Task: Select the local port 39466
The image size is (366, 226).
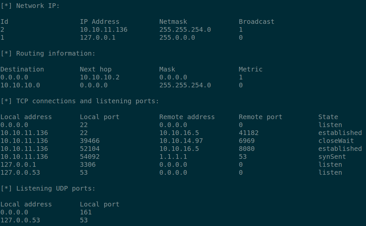Action: tap(89, 141)
